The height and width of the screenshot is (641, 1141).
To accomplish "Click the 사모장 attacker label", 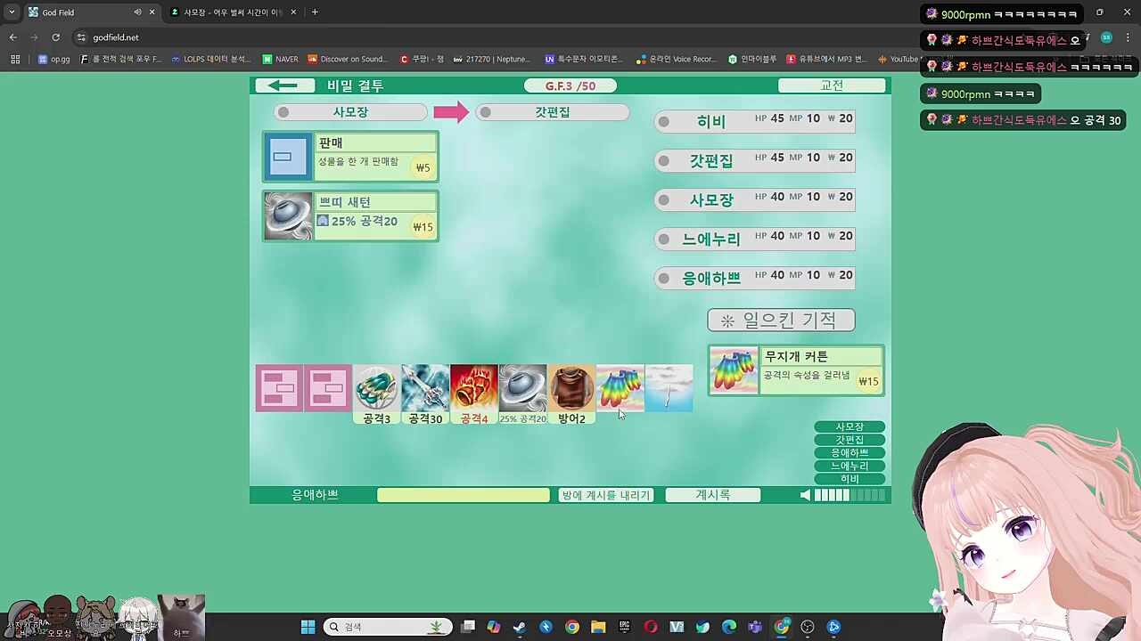I will tap(350, 112).
